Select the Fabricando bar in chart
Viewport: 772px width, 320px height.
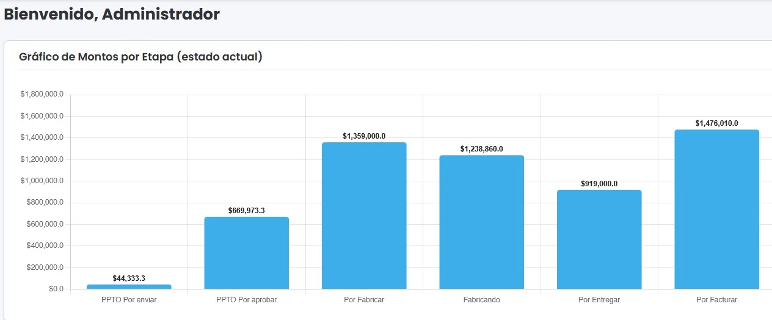(x=482, y=222)
